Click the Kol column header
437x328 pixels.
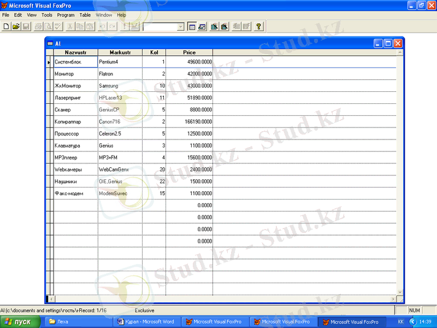pyautogui.click(x=154, y=52)
